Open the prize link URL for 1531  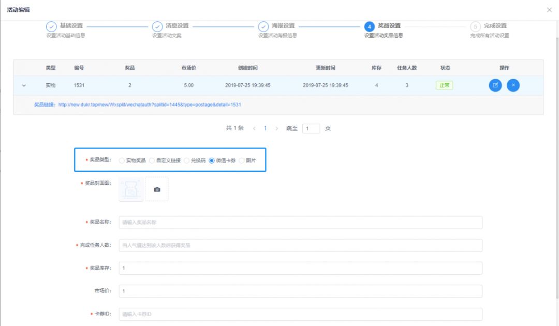149,105
